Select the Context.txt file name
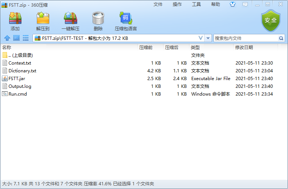The image size is (288, 189). (20, 63)
